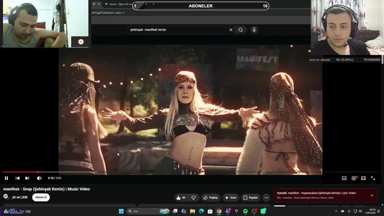Open a new browser tab
This screenshot has width=384, height=216.
154,4
